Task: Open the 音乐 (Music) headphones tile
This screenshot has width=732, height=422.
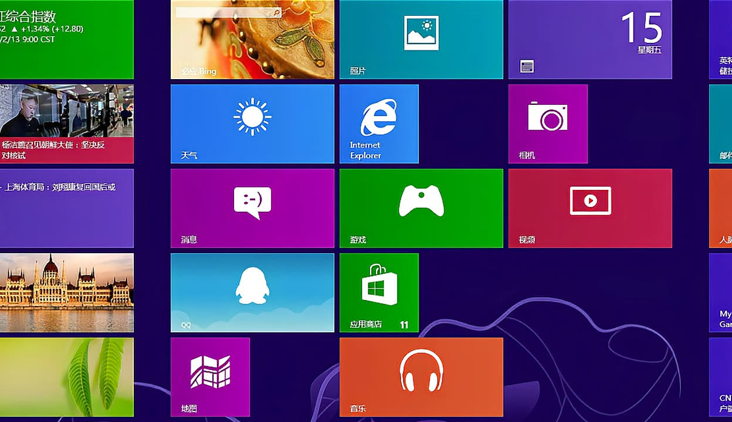Action: pyautogui.click(x=421, y=377)
